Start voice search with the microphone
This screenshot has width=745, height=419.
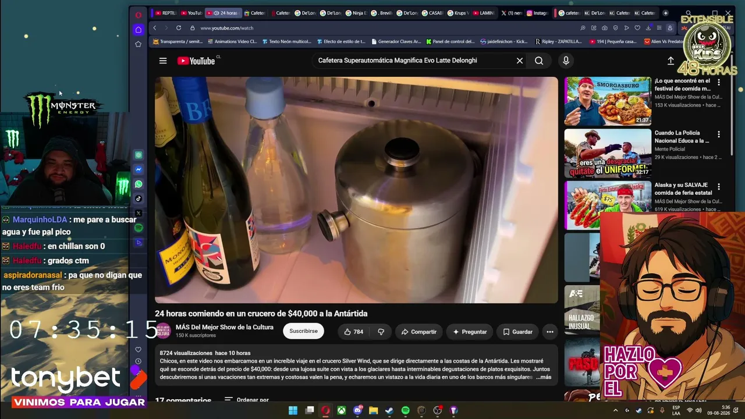(x=566, y=61)
